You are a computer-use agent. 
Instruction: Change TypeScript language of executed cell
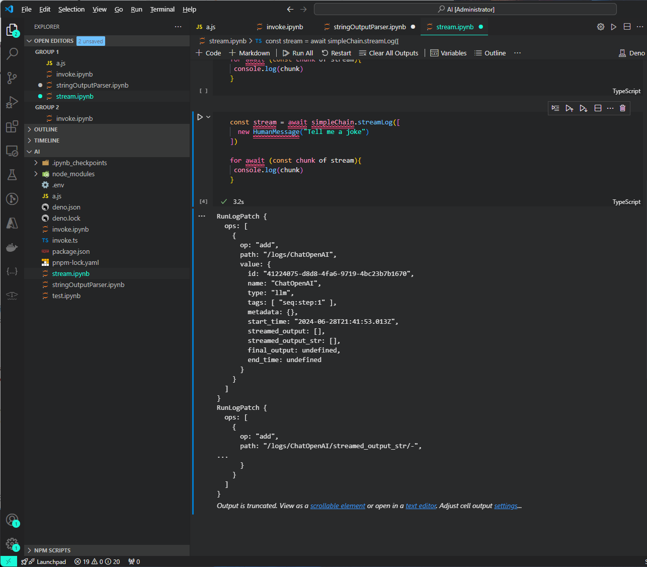click(x=626, y=201)
